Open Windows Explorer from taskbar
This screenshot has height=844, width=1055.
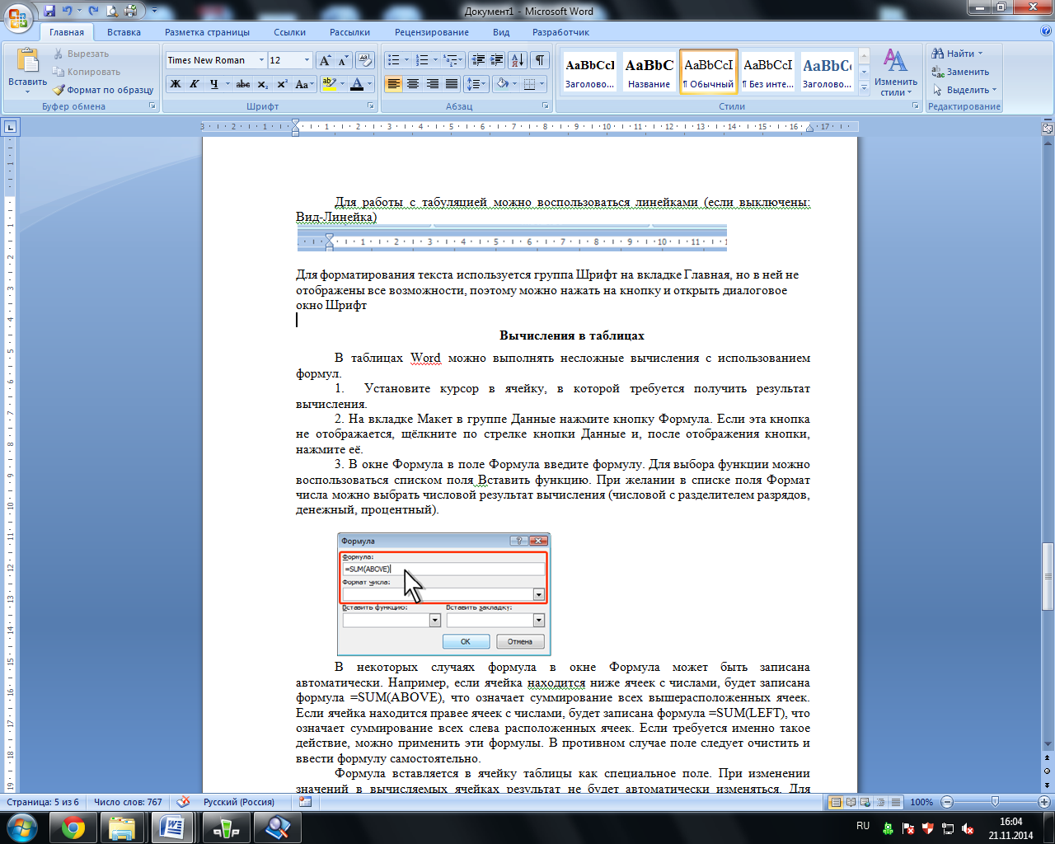(122, 828)
